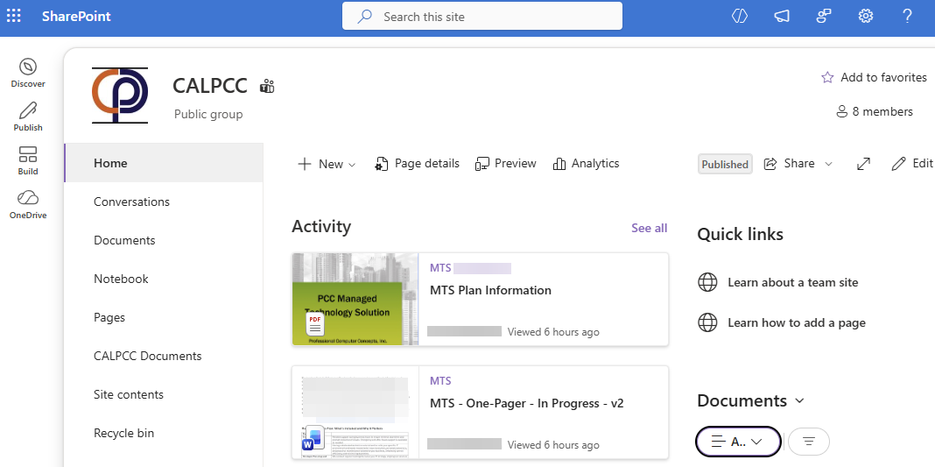Click See all in Activity
This screenshot has height=467, width=935.
pyautogui.click(x=650, y=228)
